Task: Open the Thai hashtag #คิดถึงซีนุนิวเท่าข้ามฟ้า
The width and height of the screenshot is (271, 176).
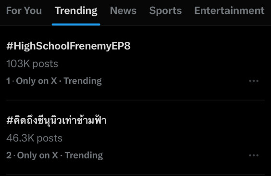Action: tap(56, 120)
